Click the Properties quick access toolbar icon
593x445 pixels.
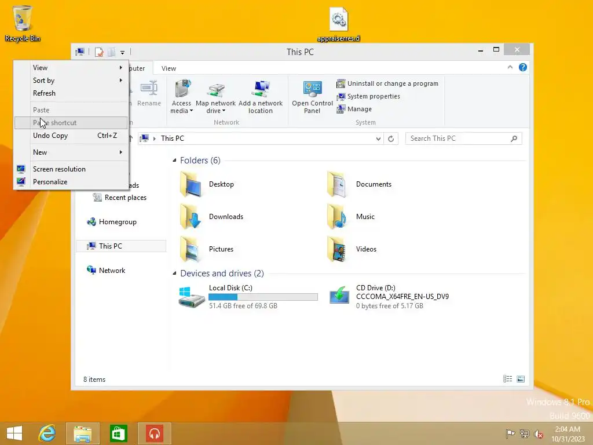[x=98, y=52]
